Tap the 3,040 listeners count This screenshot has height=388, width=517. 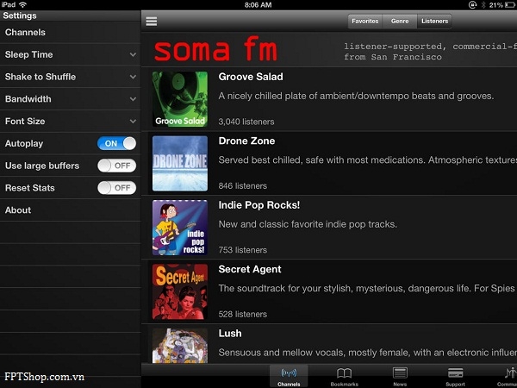246,122
